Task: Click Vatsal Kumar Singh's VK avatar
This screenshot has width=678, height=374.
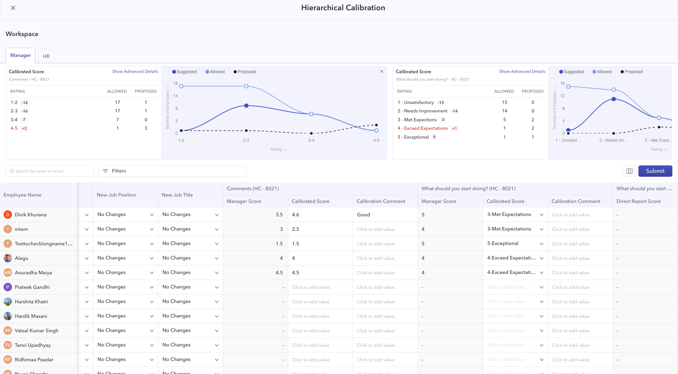Action: coord(8,331)
